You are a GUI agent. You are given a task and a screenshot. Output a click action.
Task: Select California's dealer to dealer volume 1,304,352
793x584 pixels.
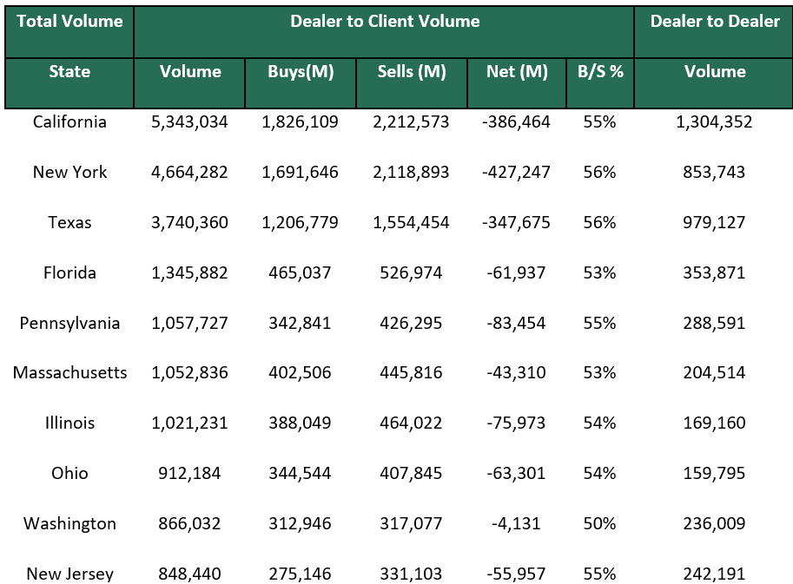point(713,122)
